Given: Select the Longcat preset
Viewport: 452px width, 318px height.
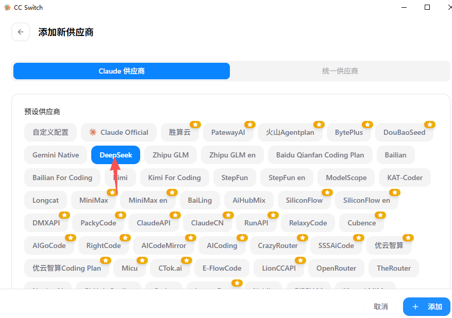Looking at the screenshot, I should (x=45, y=200).
